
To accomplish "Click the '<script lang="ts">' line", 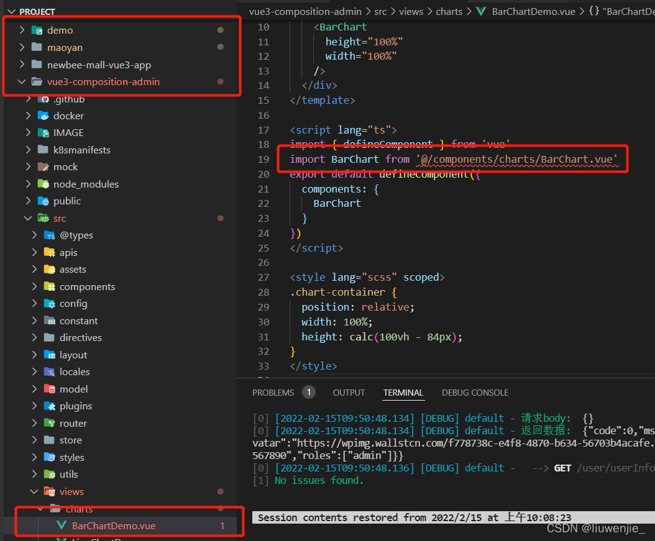I will pos(344,130).
